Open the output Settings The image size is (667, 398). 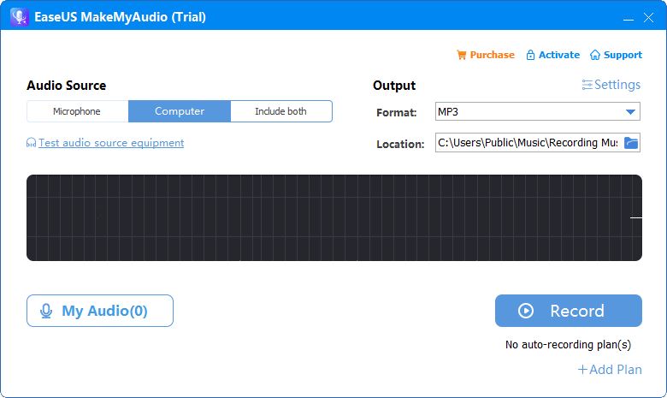(x=611, y=85)
